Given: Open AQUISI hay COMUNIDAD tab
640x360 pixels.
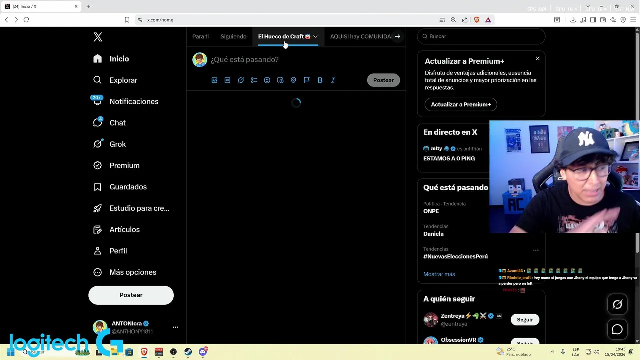Looking at the screenshot, I should [360, 36].
